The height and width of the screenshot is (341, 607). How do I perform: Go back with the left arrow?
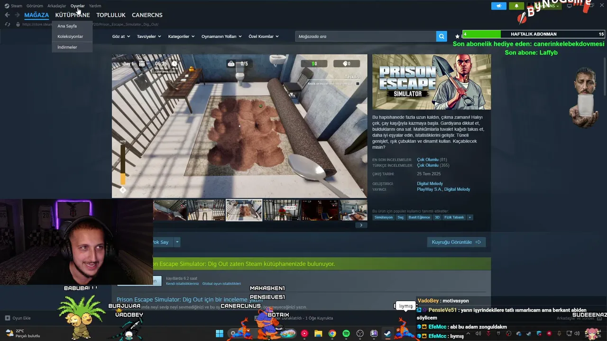[x=7, y=15]
